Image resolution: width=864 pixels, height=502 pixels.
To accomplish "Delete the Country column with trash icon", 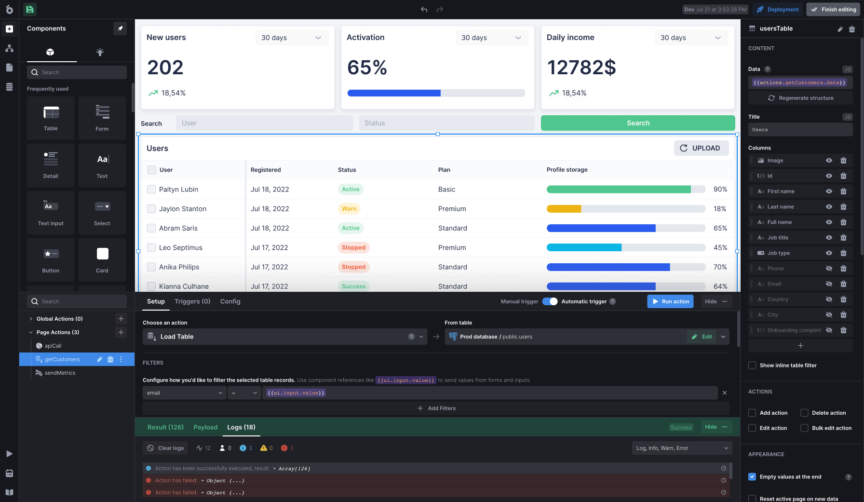I will tap(844, 299).
